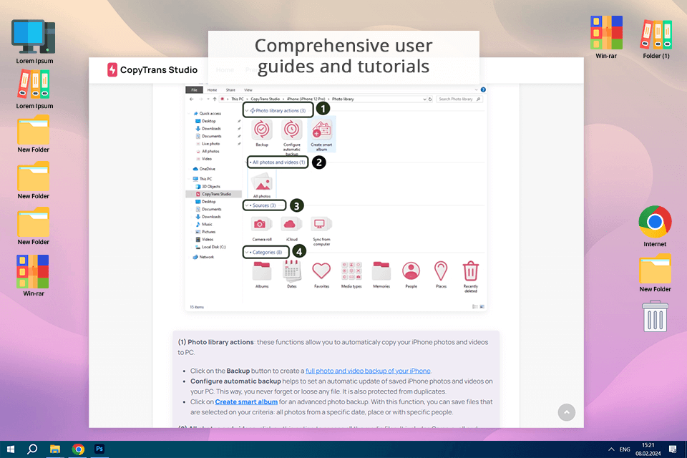Switch to the Home ribbon tab

tap(212, 90)
